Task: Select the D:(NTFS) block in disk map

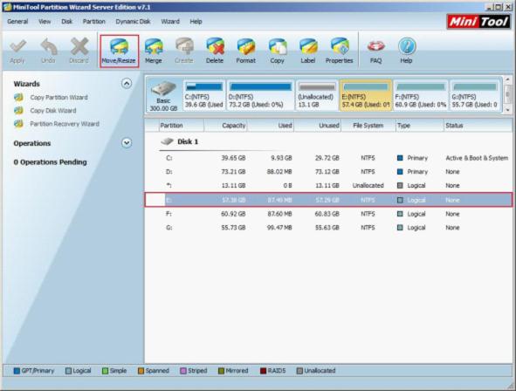Action: coord(260,95)
